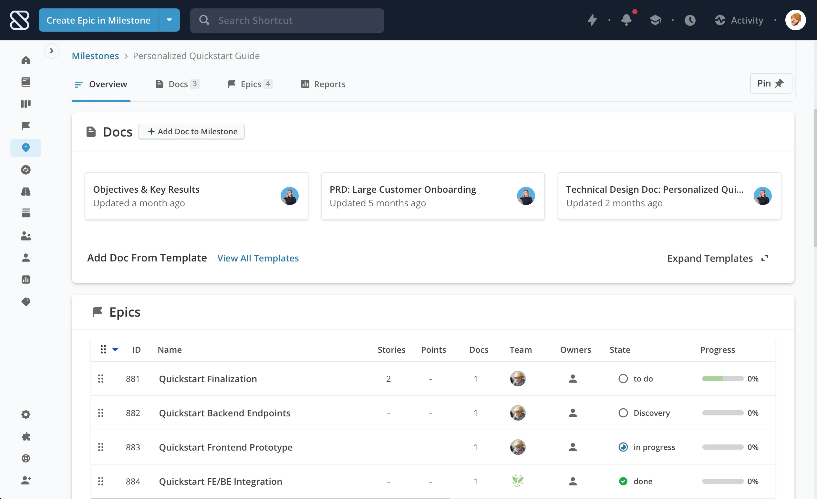Image resolution: width=817 pixels, height=499 pixels.
Task: Click Add Doc to Milestone button
Action: (x=191, y=132)
